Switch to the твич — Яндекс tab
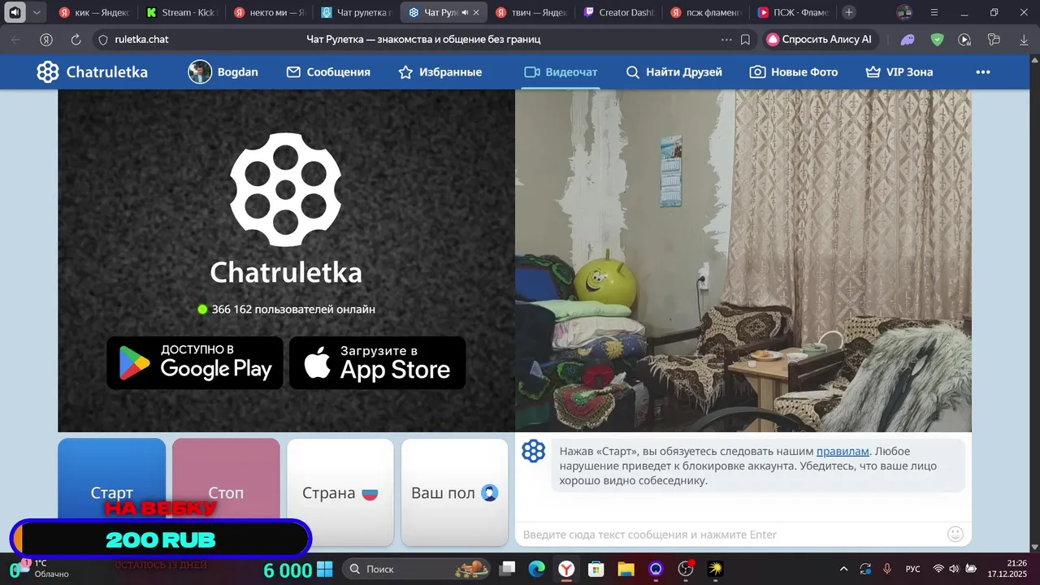 pos(532,12)
